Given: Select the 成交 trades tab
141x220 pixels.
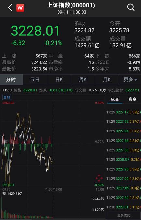Looking at the screenshot, I should point(115,99).
